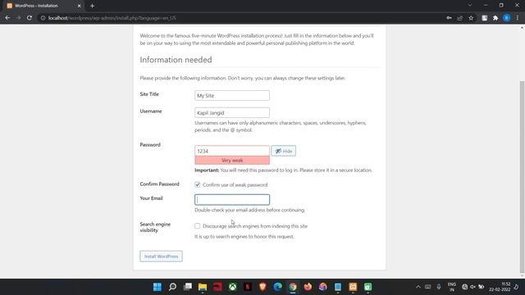Open the Chrome profile avatar
The image size is (525, 295).
pyautogui.click(x=507, y=18)
